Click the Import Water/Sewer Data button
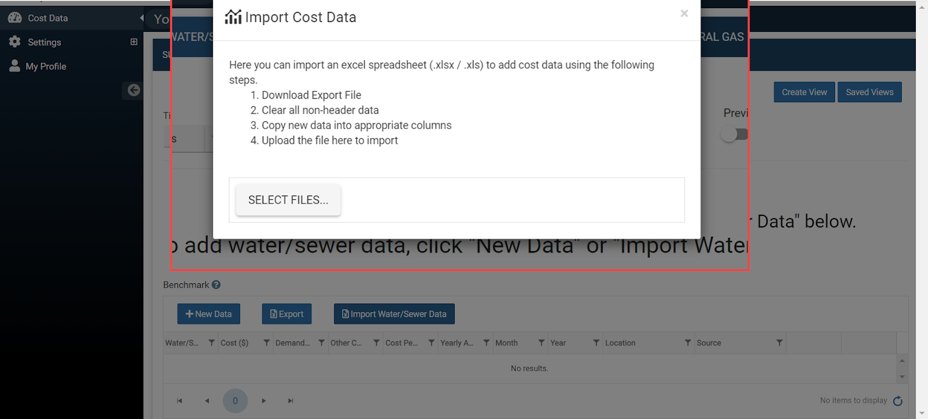 point(394,314)
